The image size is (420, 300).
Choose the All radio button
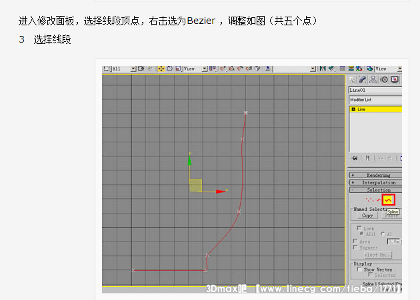click(x=383, y=233)
